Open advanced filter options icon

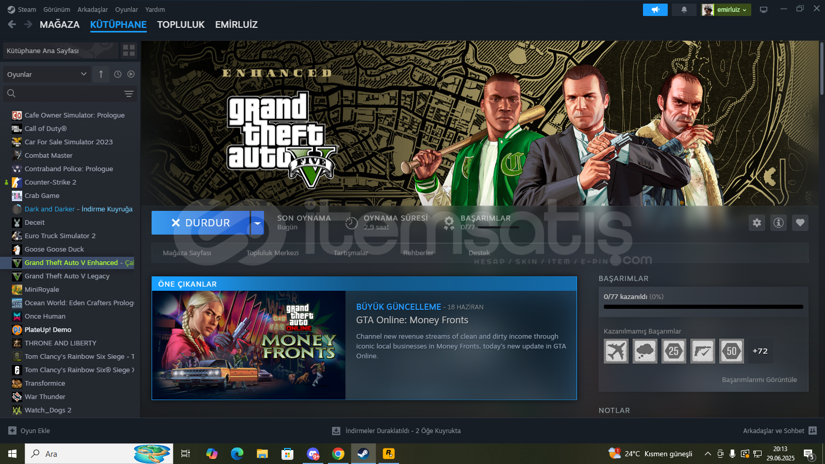[129, 94]
